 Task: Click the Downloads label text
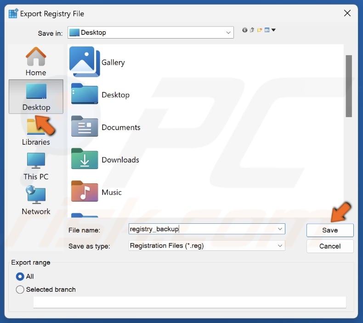(120, 160)
